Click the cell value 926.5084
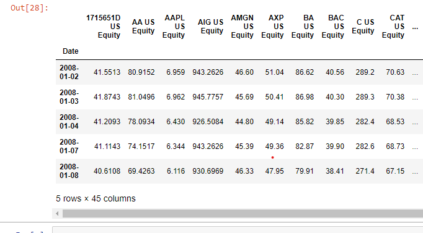 [208, 122]
